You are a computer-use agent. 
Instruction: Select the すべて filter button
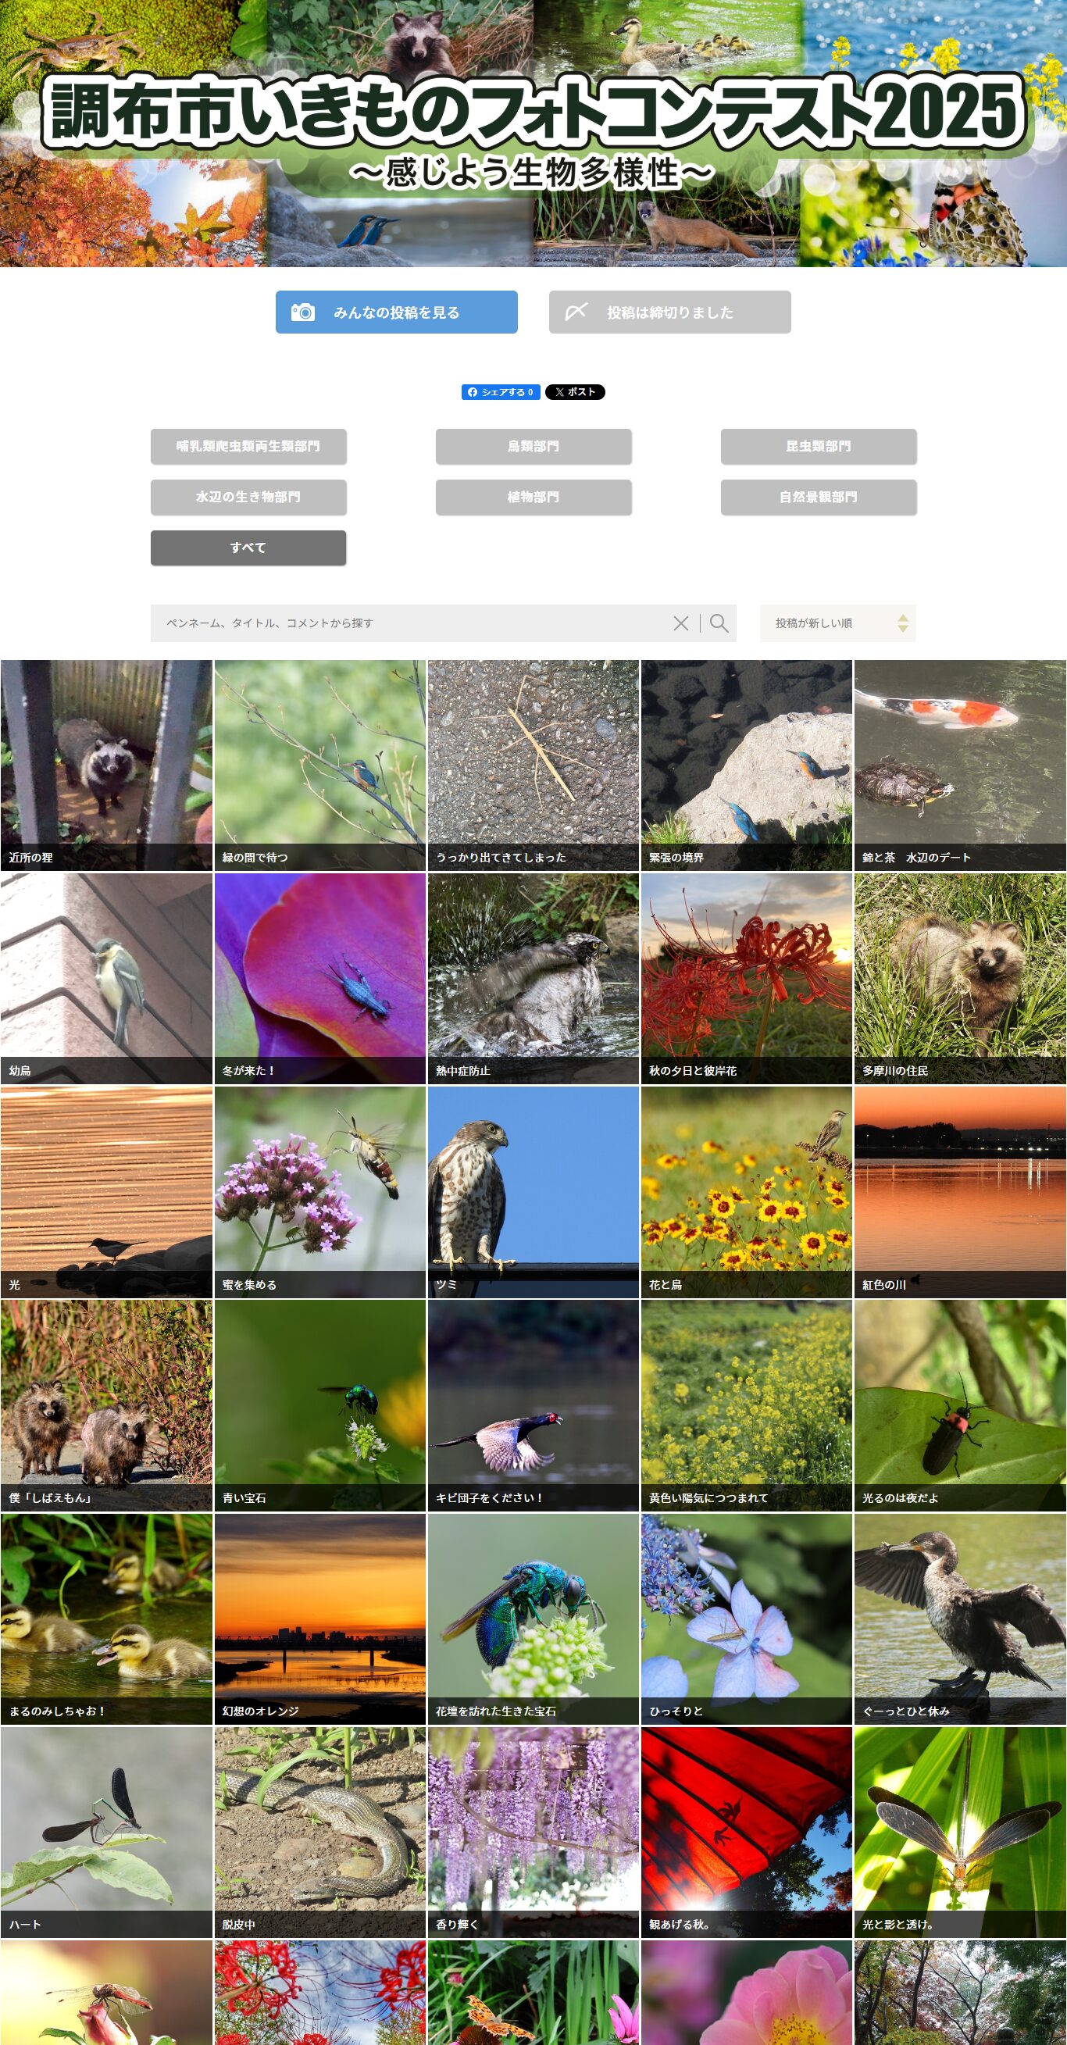248,548
